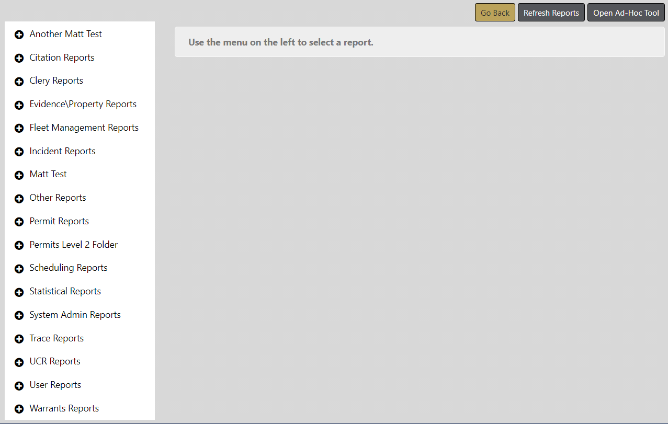Launch the Open Ad-Hoc Tool button
Image resolution: width=668 pixels, height=424 pixels.
[626, 13]
